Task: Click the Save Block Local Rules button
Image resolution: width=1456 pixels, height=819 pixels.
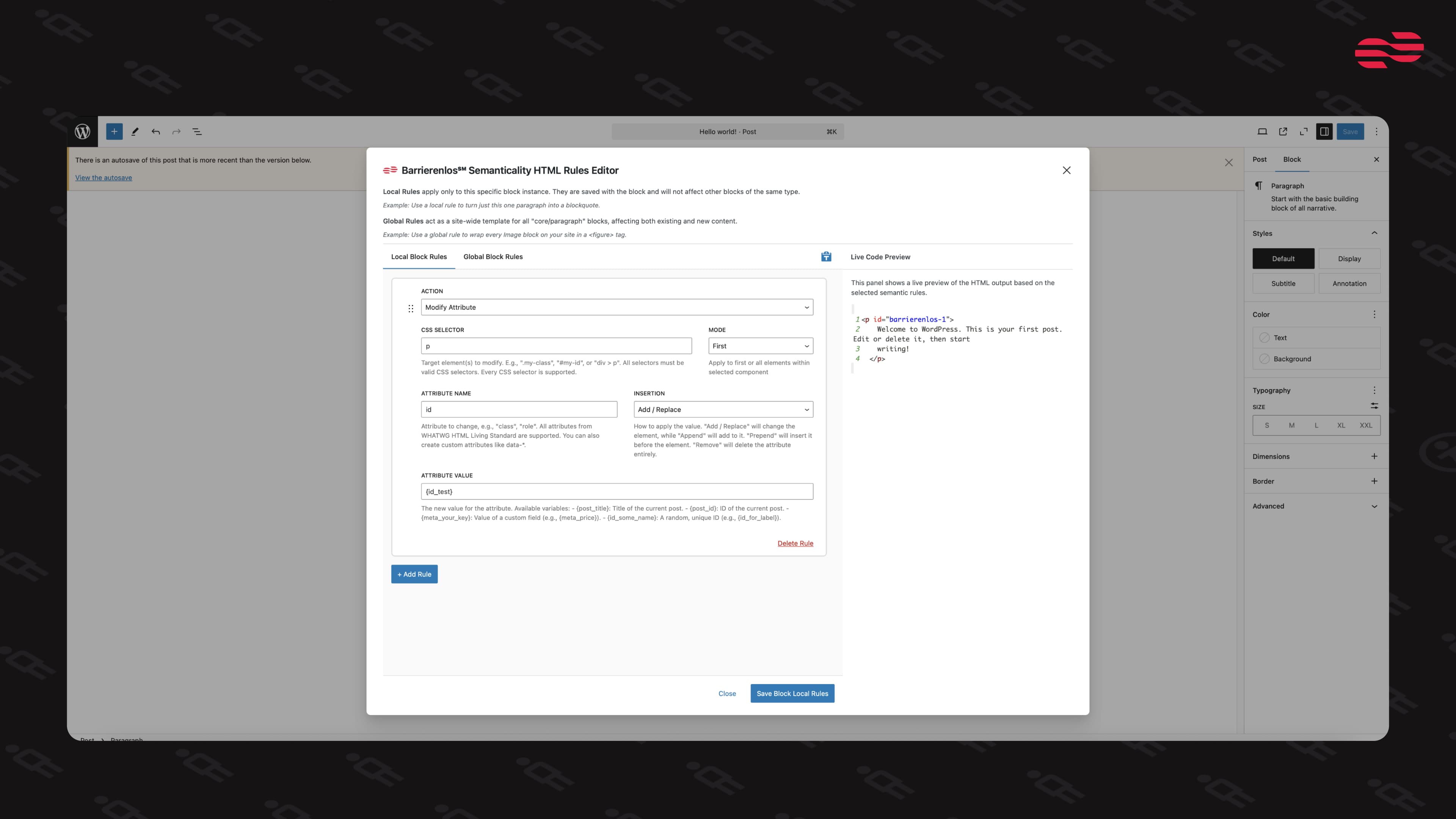Action: (792, 693)
